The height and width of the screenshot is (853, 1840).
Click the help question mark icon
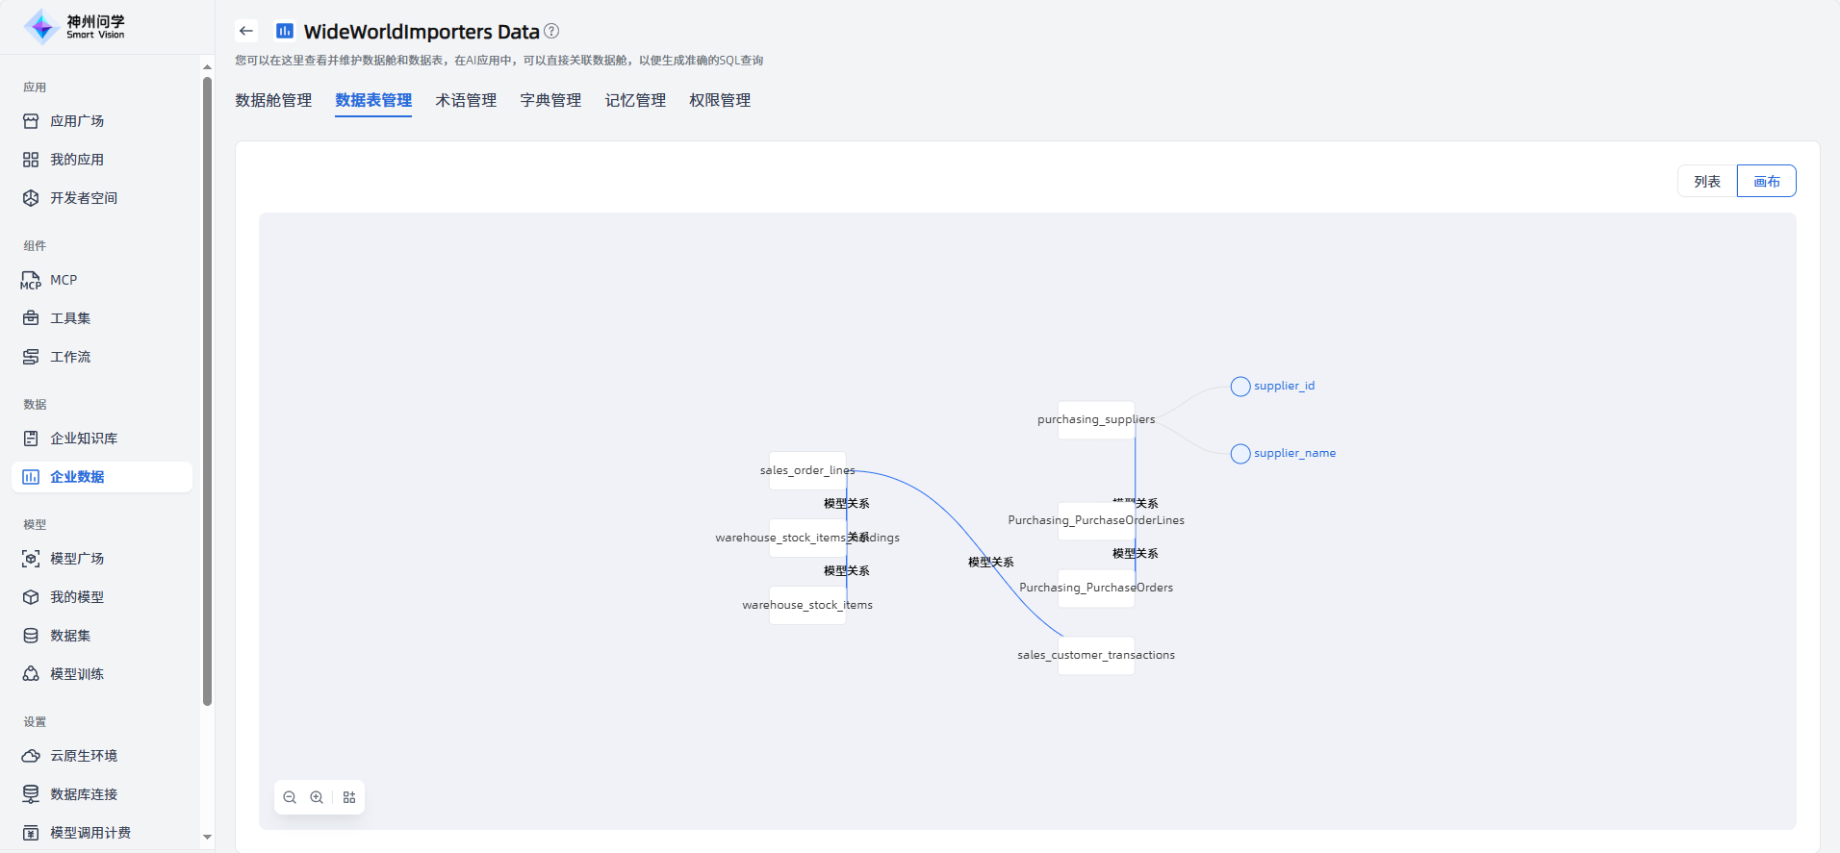point(551,31)
